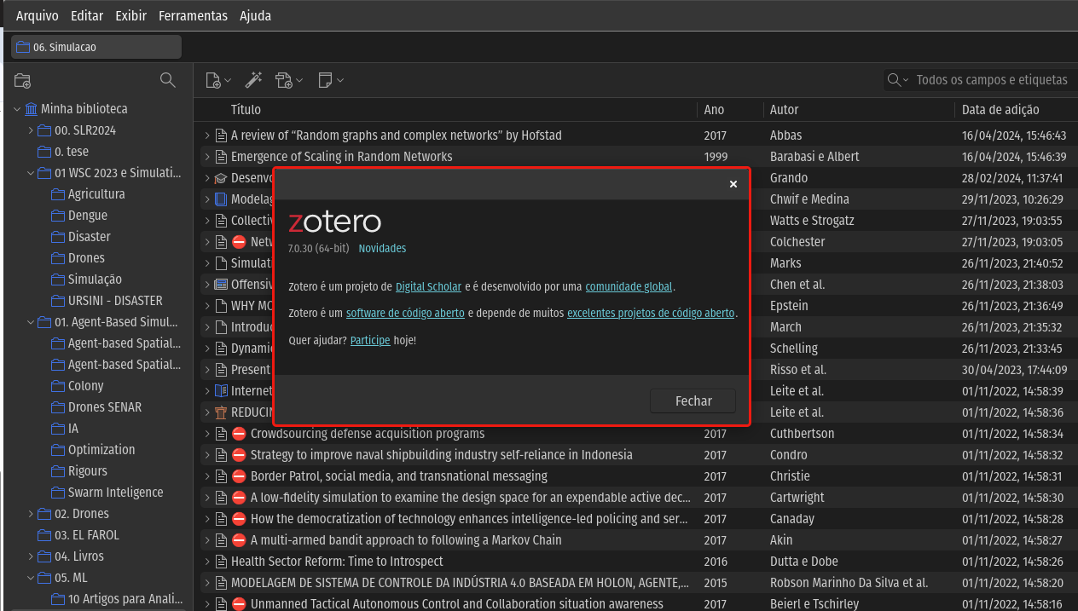
Task: Expand the Health Sector Reform item row
Action: (x=206, y=562)
